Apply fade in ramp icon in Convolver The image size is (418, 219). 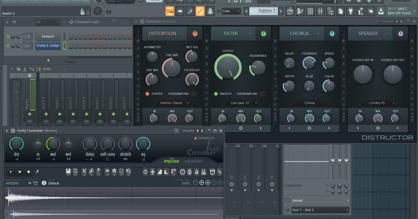click(x=160, y=172)
